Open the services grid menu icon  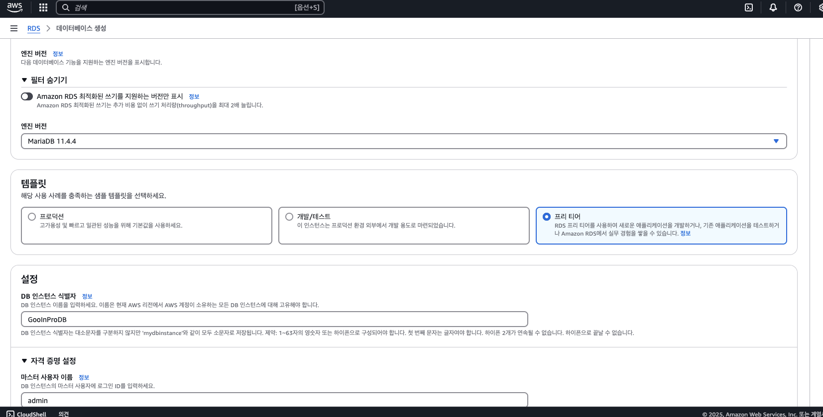point(43,7)
